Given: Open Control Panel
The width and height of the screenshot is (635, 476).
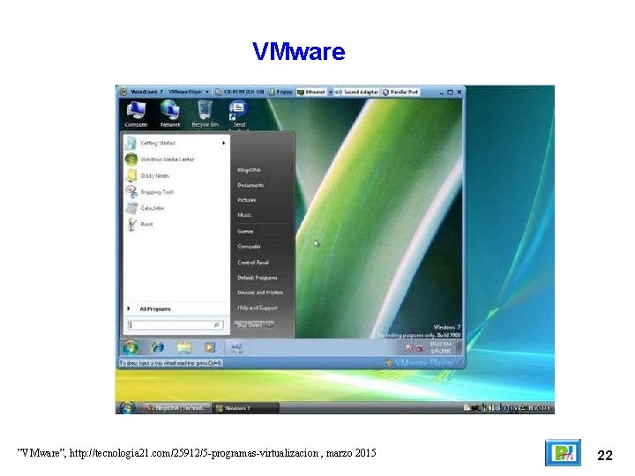Looking at the screenshot, I should tap(253, 263).
